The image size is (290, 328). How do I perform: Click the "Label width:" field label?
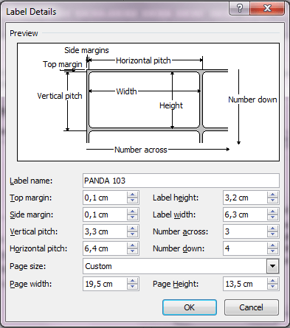click(174, 214)
